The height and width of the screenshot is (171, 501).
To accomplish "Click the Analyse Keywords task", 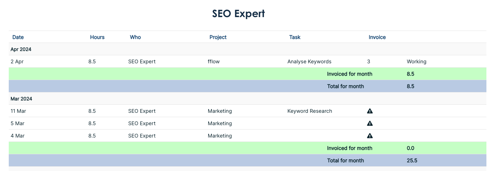I will pos(309,61).
